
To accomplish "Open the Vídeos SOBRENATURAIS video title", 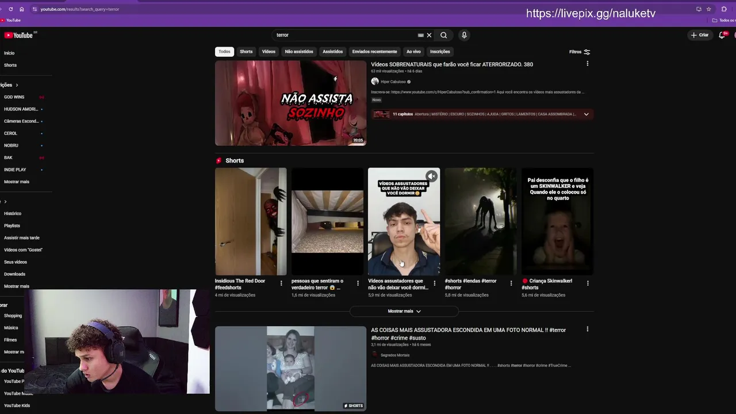I will click(x=452, y=64).
